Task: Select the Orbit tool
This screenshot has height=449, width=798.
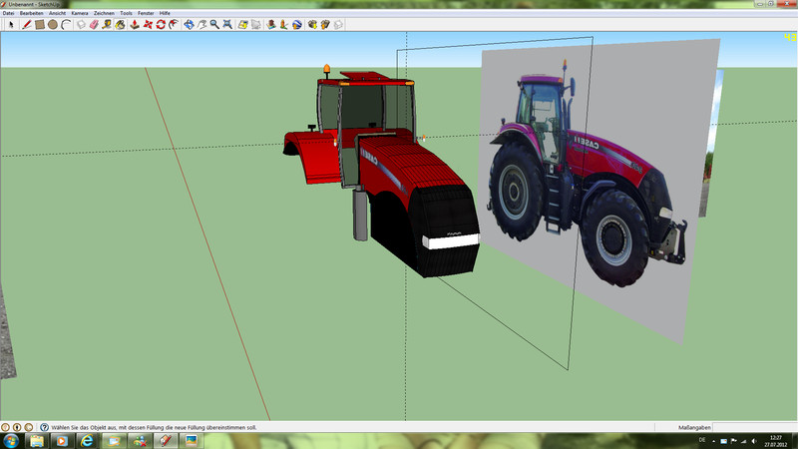Action: 189,24
